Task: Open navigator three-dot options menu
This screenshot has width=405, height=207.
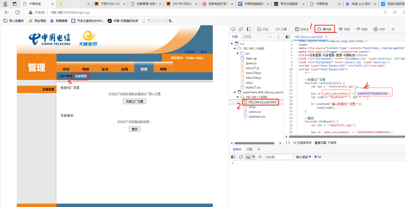Action: click(278, 37)
